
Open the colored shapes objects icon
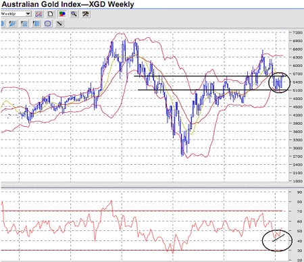click(x=62, y=14)
